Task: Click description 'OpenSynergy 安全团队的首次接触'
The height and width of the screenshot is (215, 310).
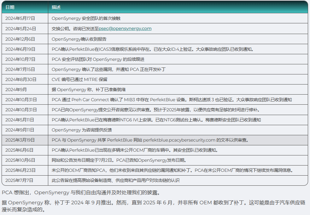Action: tap(86, 18)
